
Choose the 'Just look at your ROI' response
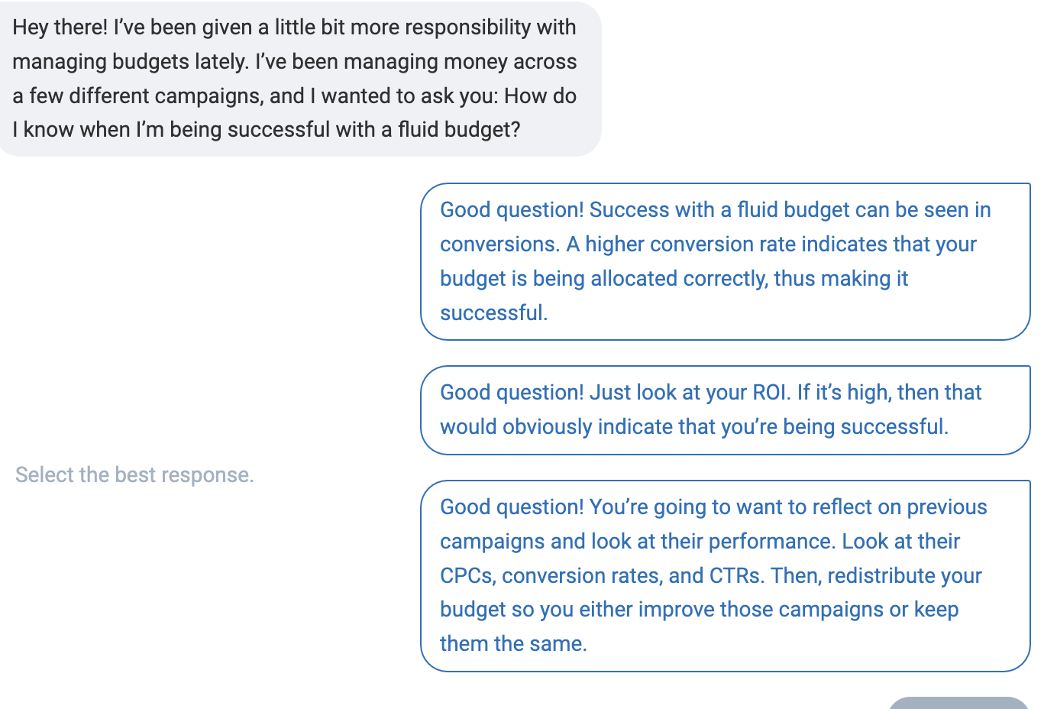click(x=725, y=410)
